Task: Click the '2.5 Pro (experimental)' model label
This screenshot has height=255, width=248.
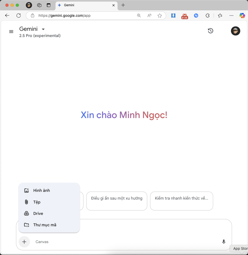Action: tap(40, 36)
